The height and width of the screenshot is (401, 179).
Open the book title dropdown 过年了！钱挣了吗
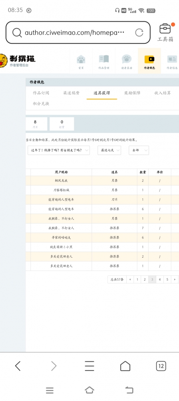(x=59, y=151)
